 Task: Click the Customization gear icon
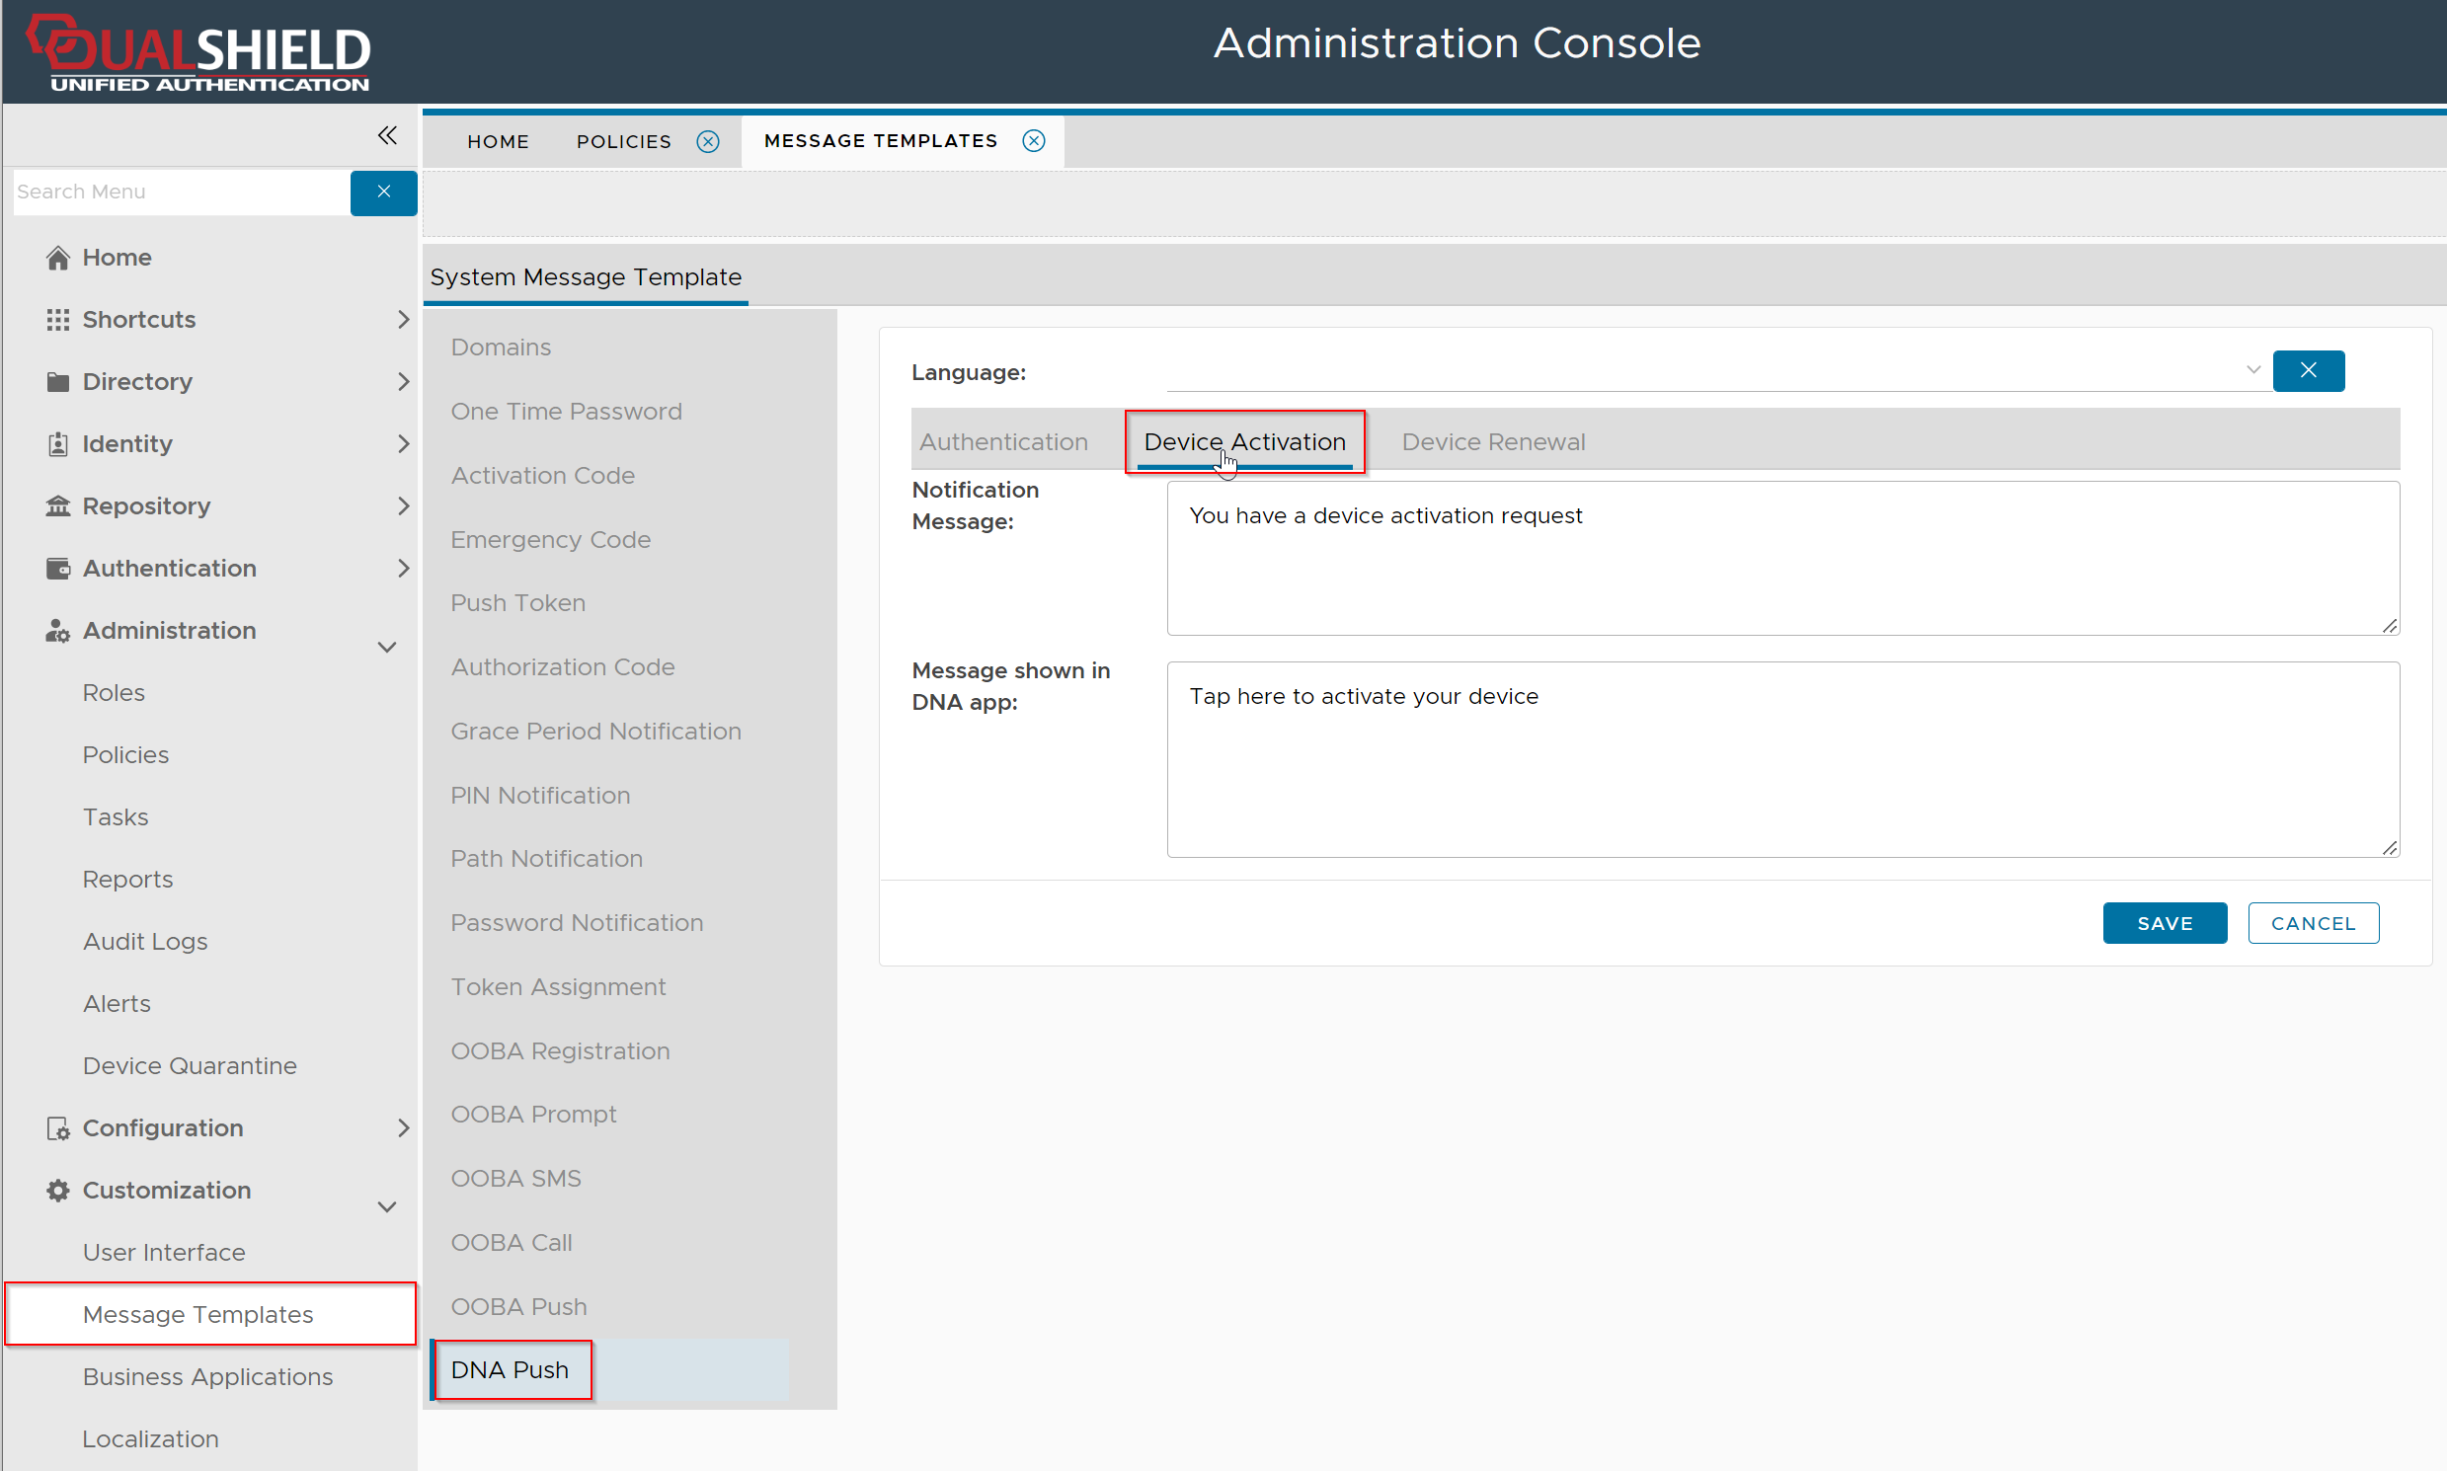(57, 1191)
